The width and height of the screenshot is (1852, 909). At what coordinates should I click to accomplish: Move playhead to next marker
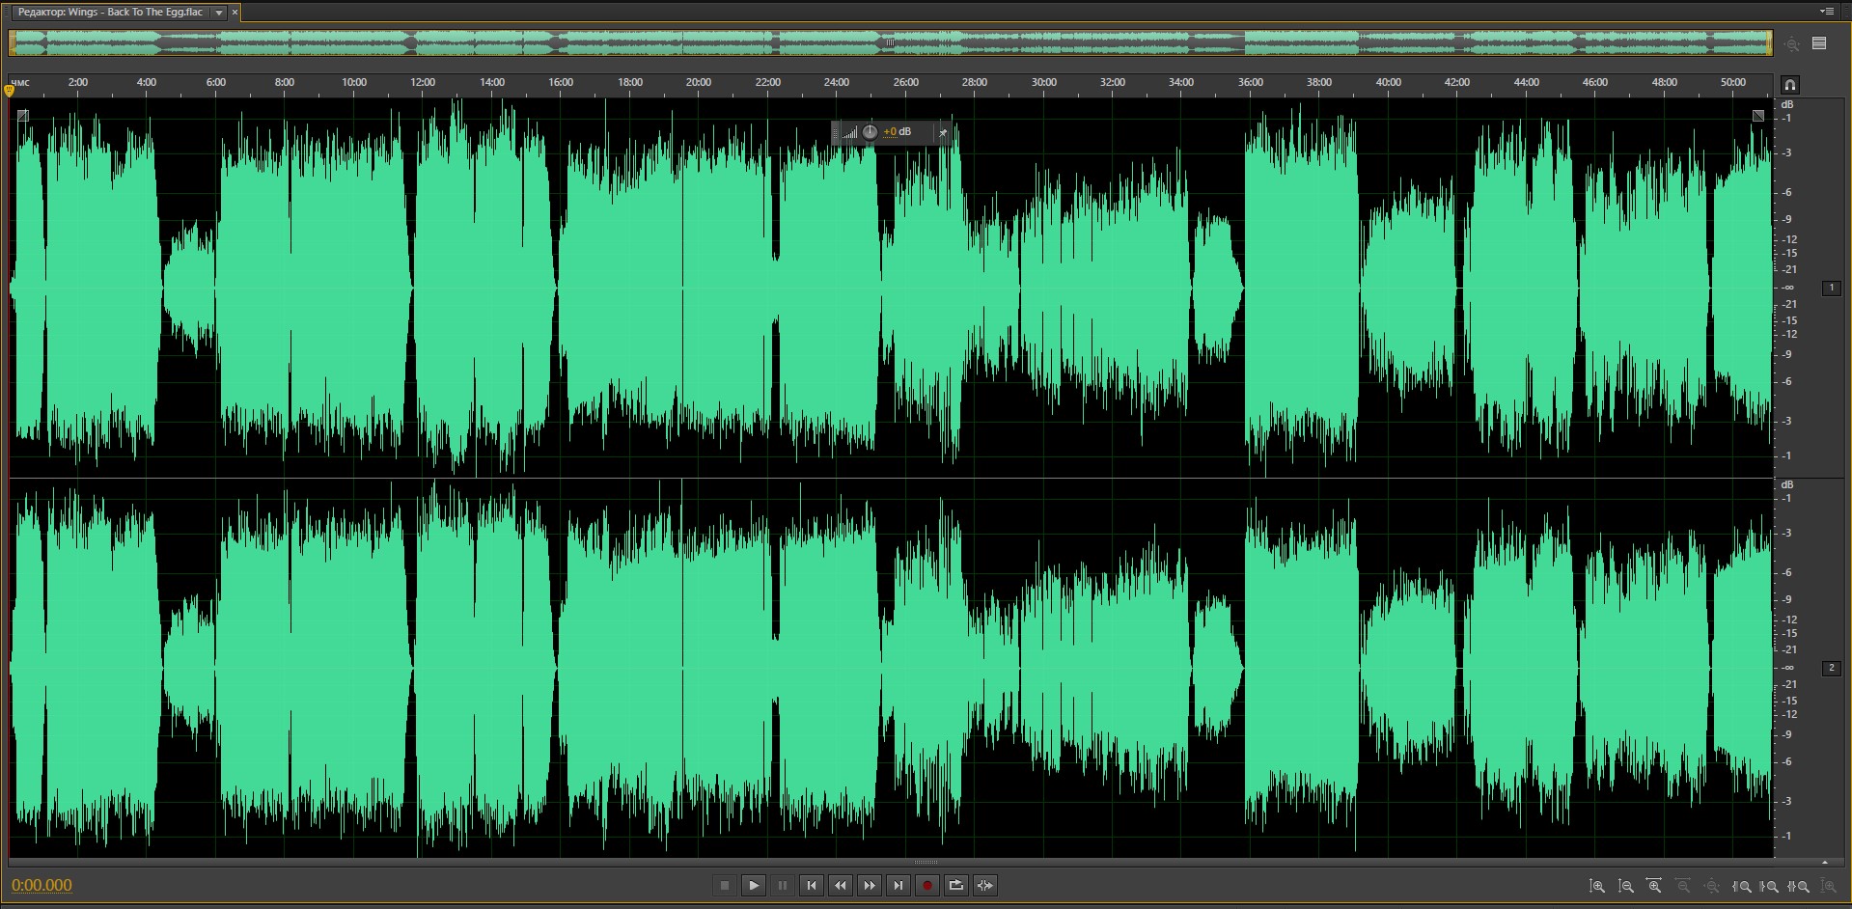click(898, 885)
